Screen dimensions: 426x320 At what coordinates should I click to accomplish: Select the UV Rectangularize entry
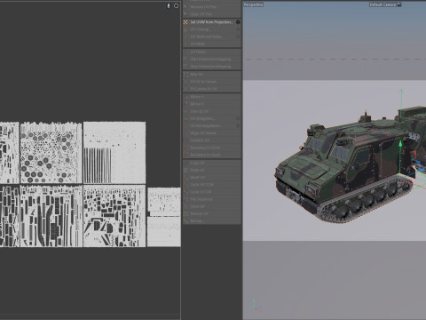212,125
